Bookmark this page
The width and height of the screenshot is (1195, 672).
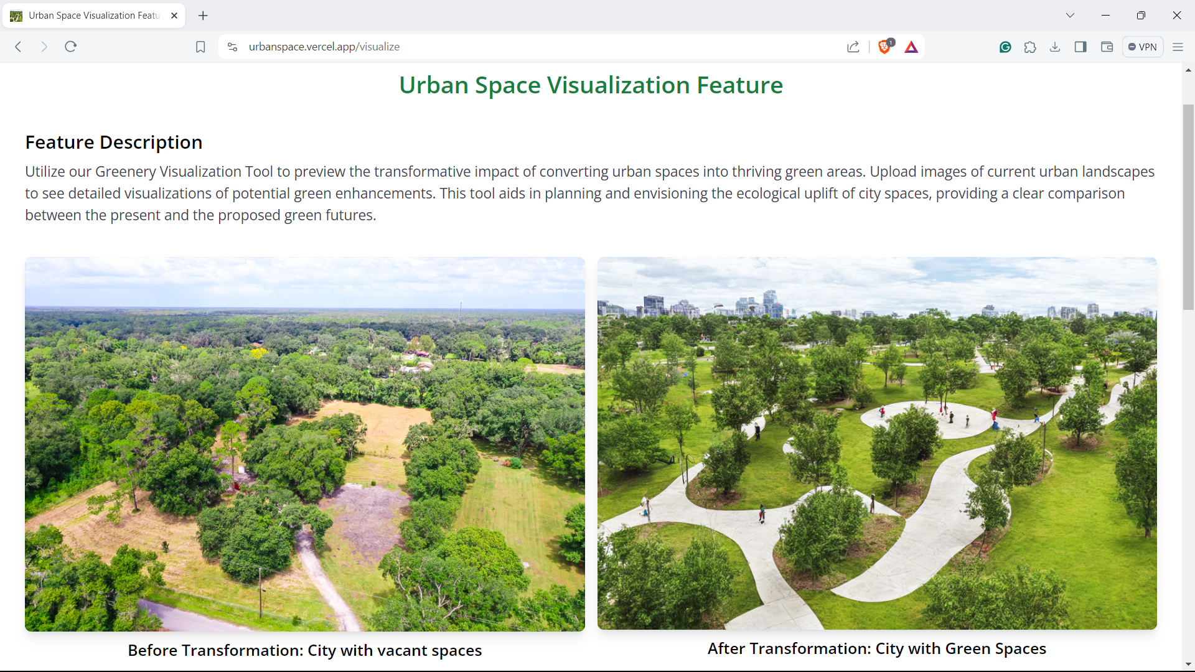pos(200,47)
